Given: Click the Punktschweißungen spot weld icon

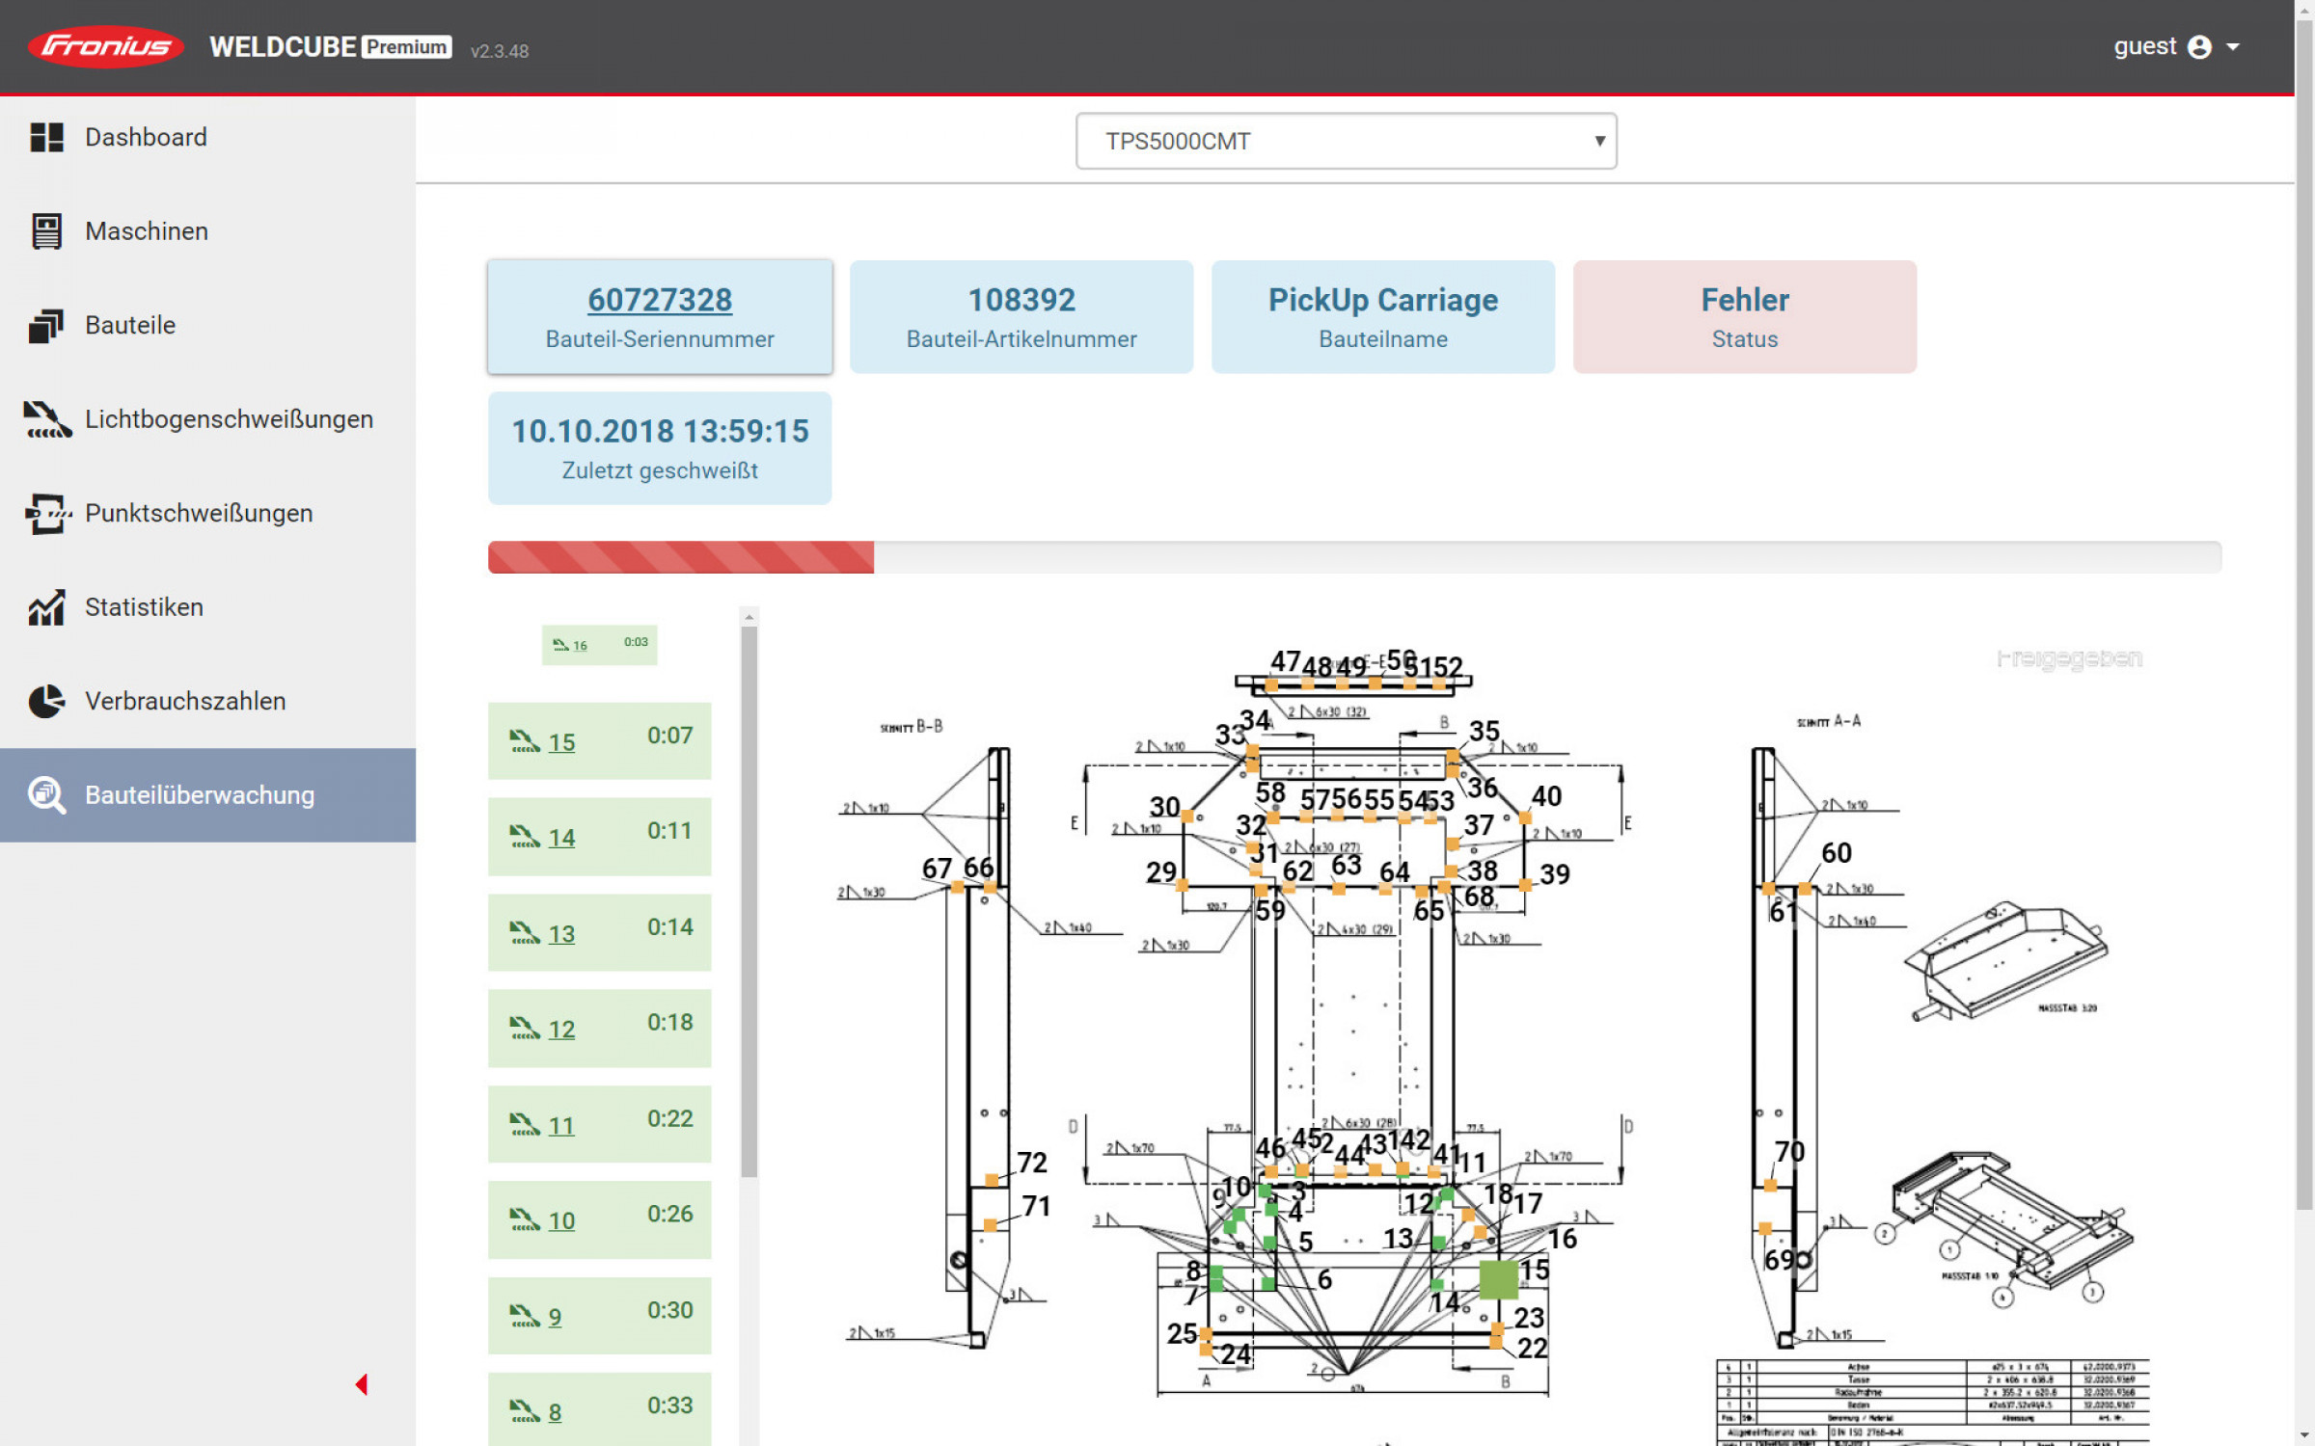Looking at the screenshot, I should [46, 513].
